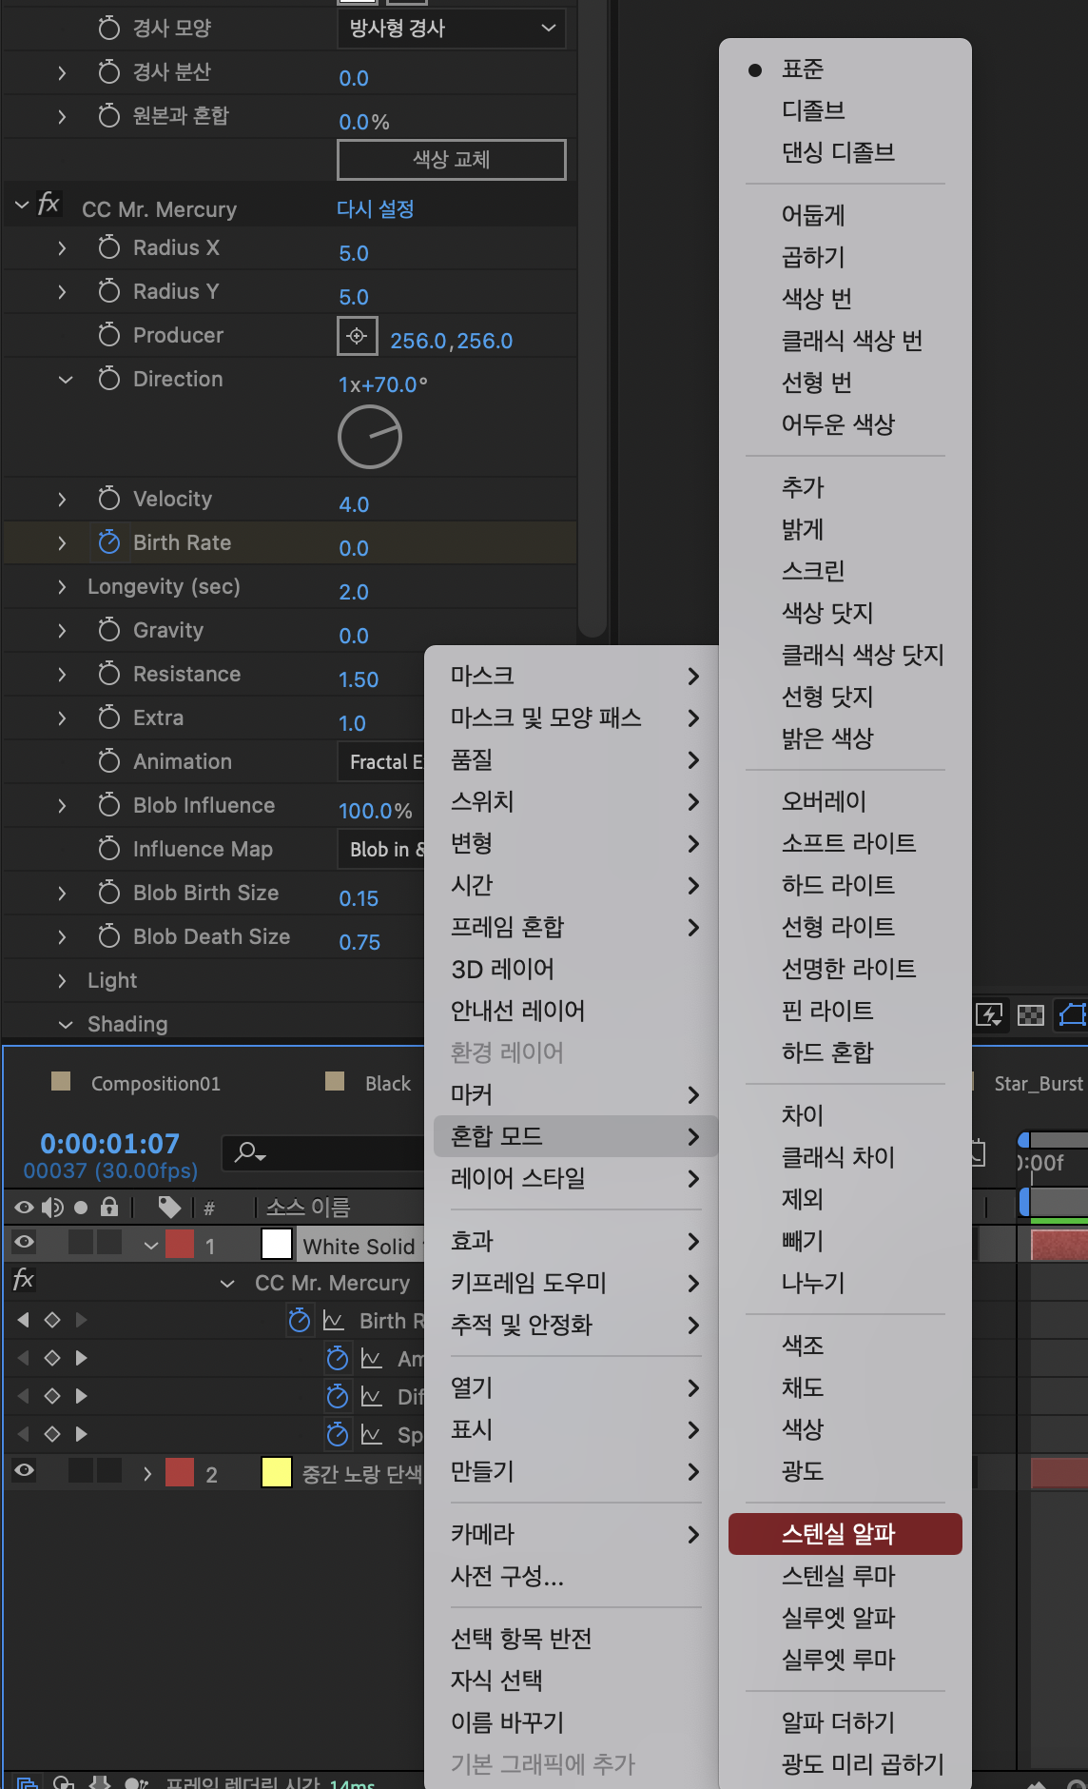Click the red label swatch of layer 1
Viewport: 1088px width, 1789px height.
pos(180,1244)
